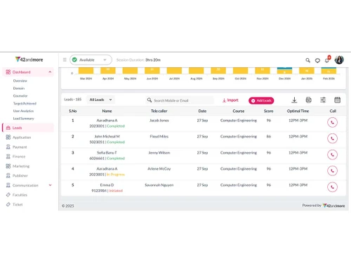Click telecaller Floyd Miles cell
Viewport: 351px width, 263px height.
tap(159, 137)
